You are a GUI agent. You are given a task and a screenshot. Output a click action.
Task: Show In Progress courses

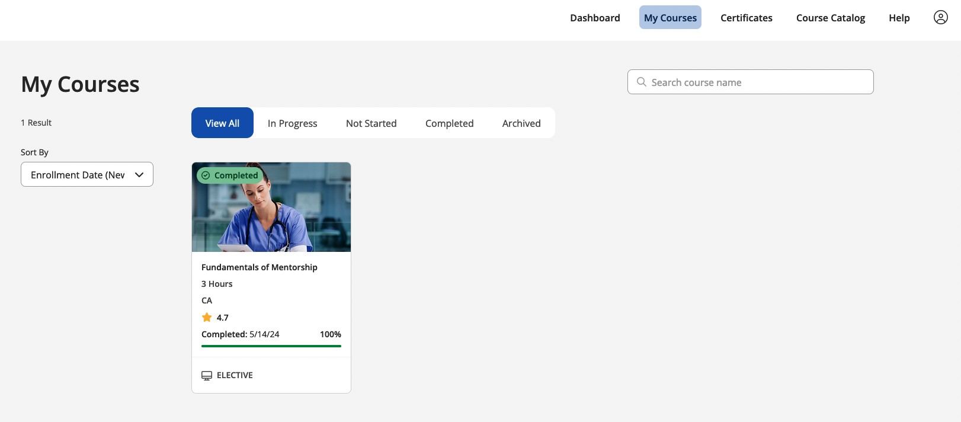(x=293, y=123)
